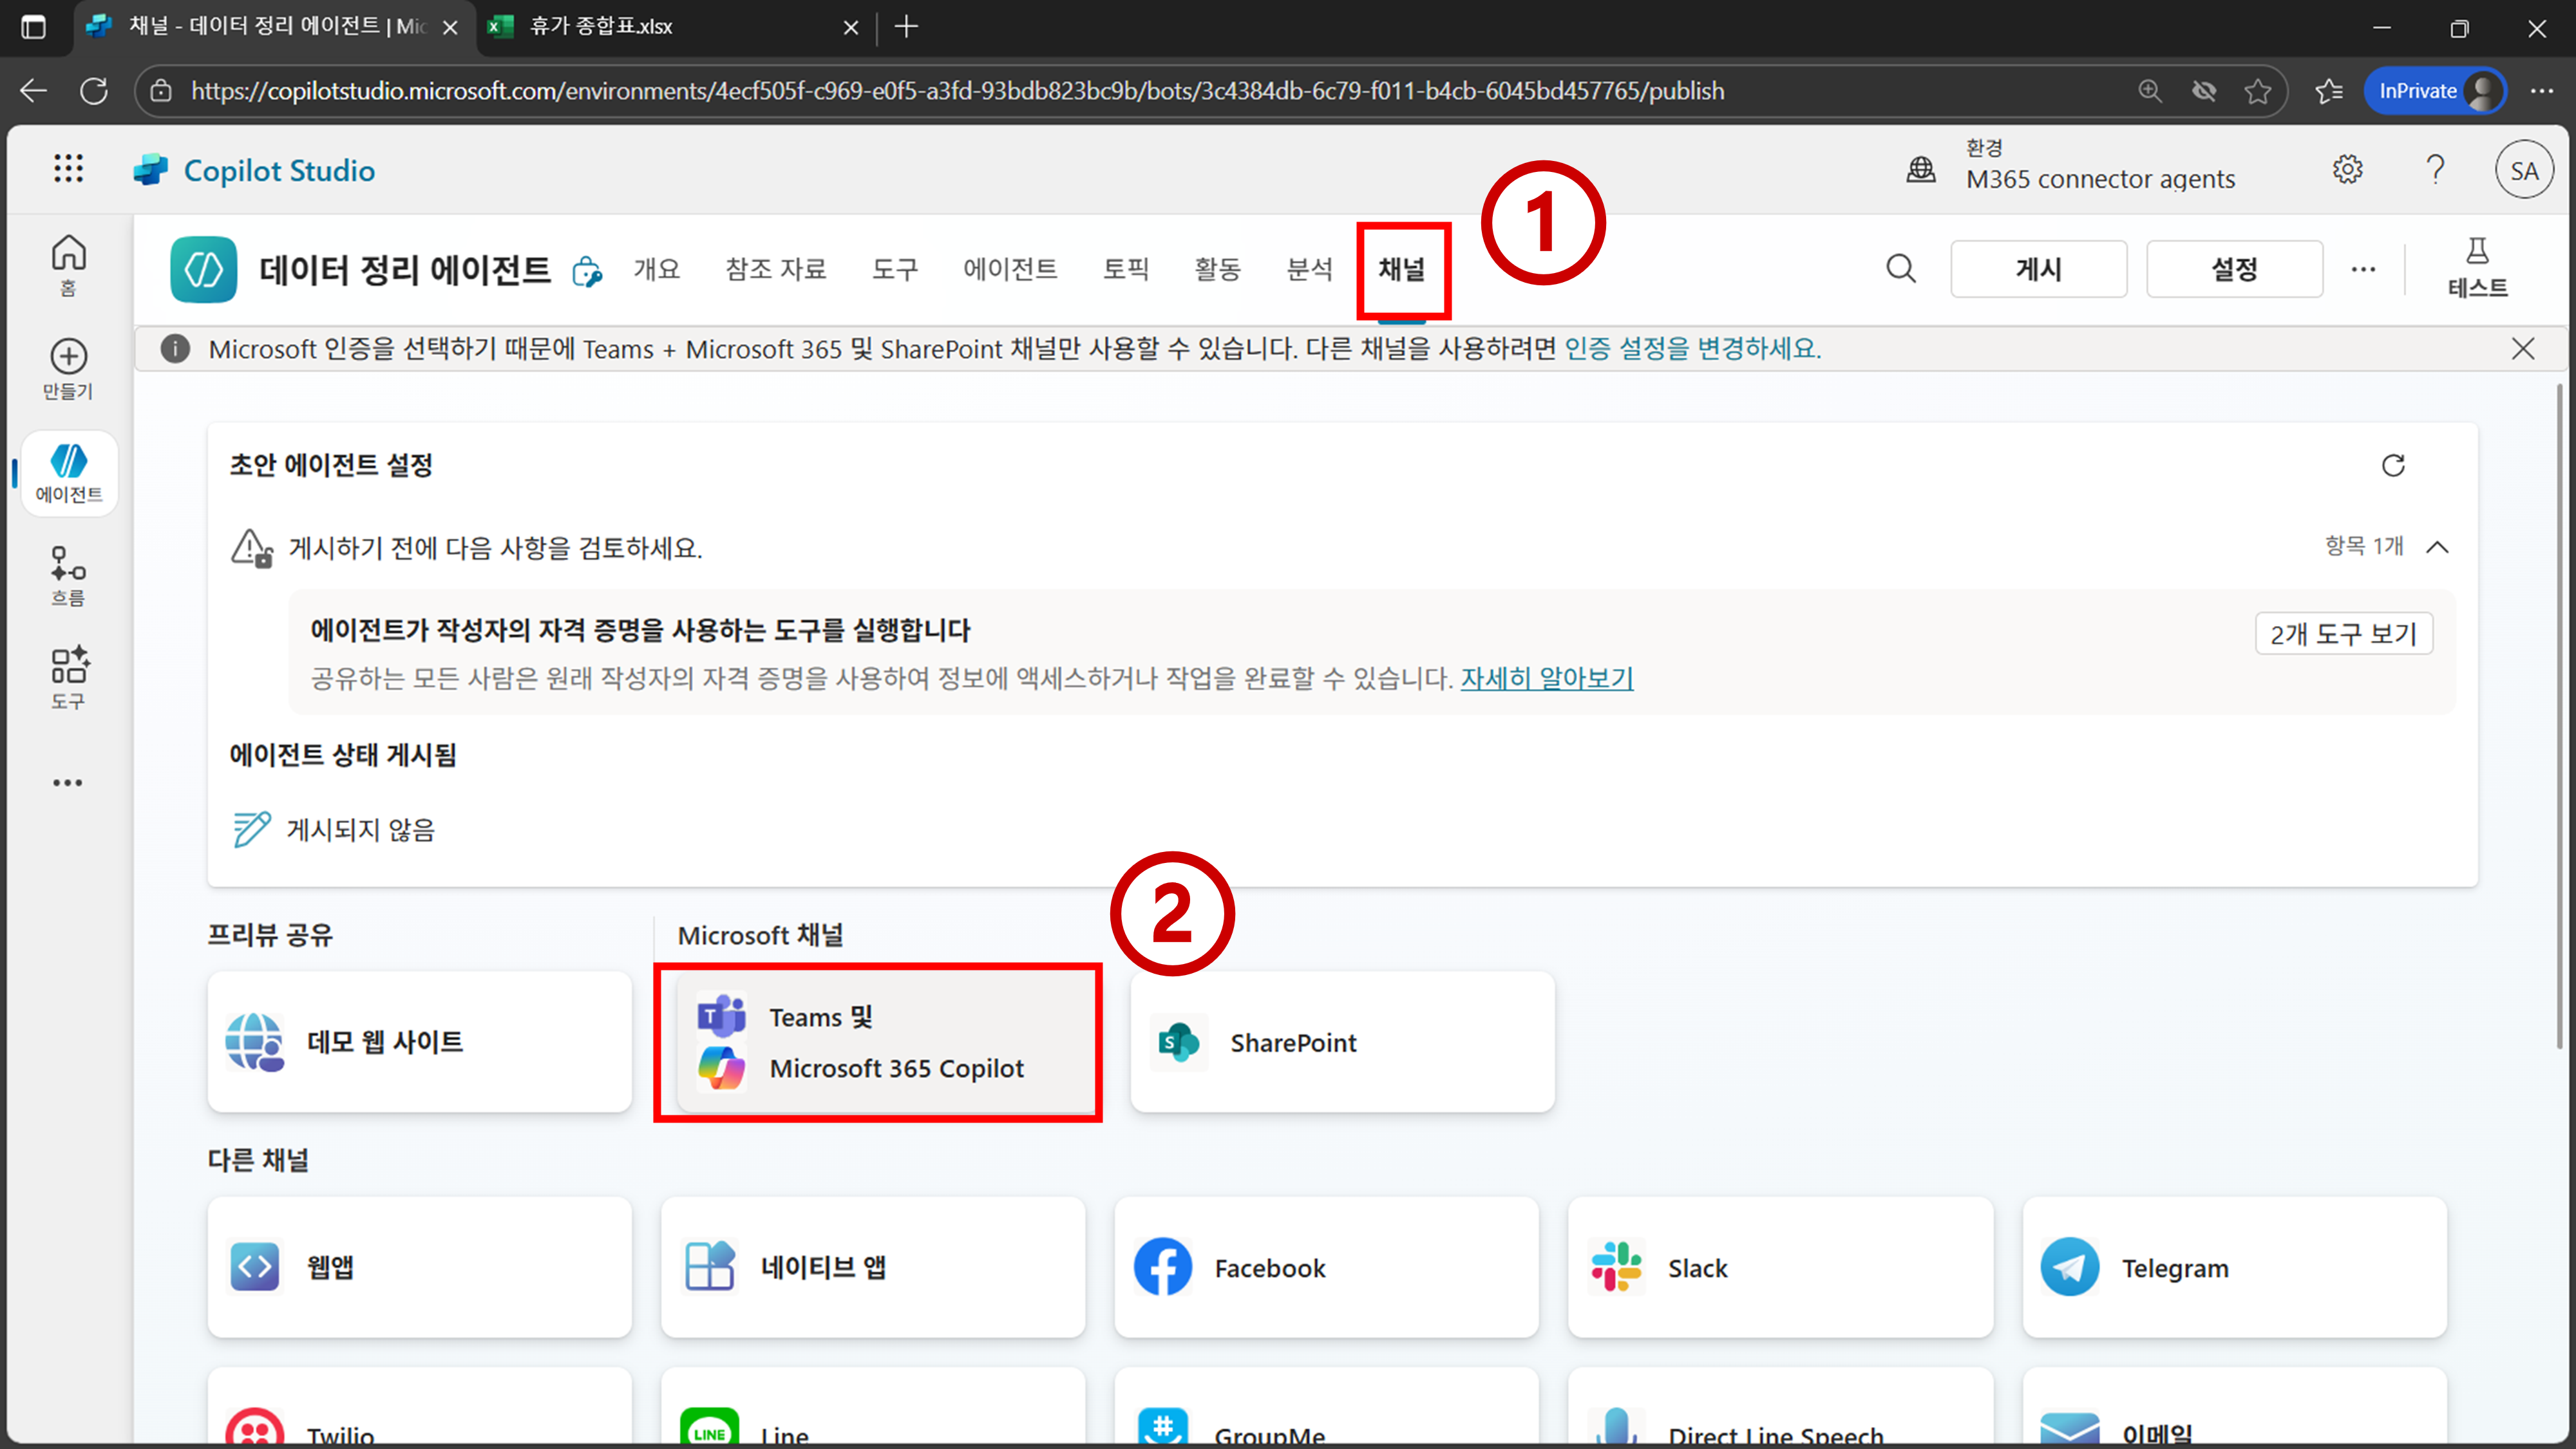Open the Slack channel card
The width and height of the screenshot is (2576, 1449).
1779,1267
